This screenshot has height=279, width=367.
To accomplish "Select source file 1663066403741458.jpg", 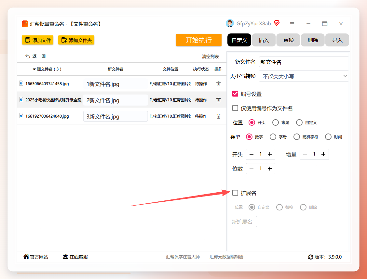I will (47, 84).
